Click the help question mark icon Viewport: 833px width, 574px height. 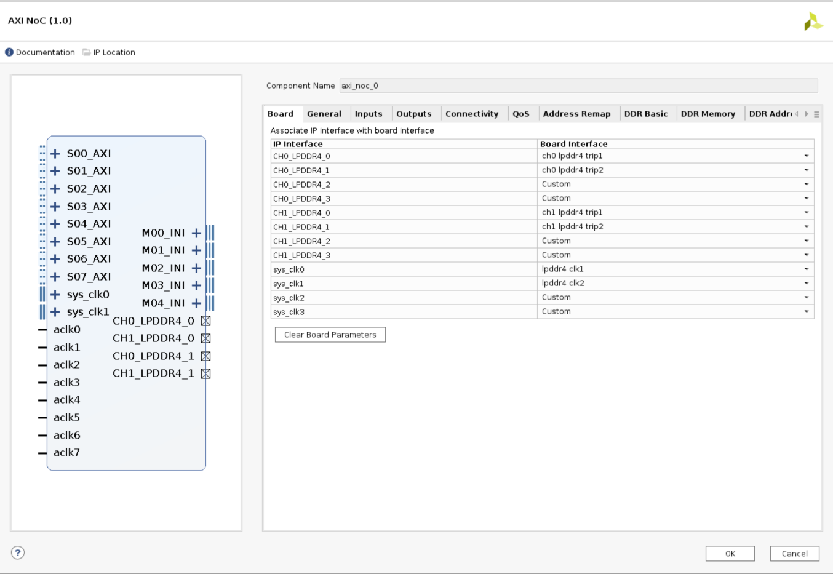18,552
